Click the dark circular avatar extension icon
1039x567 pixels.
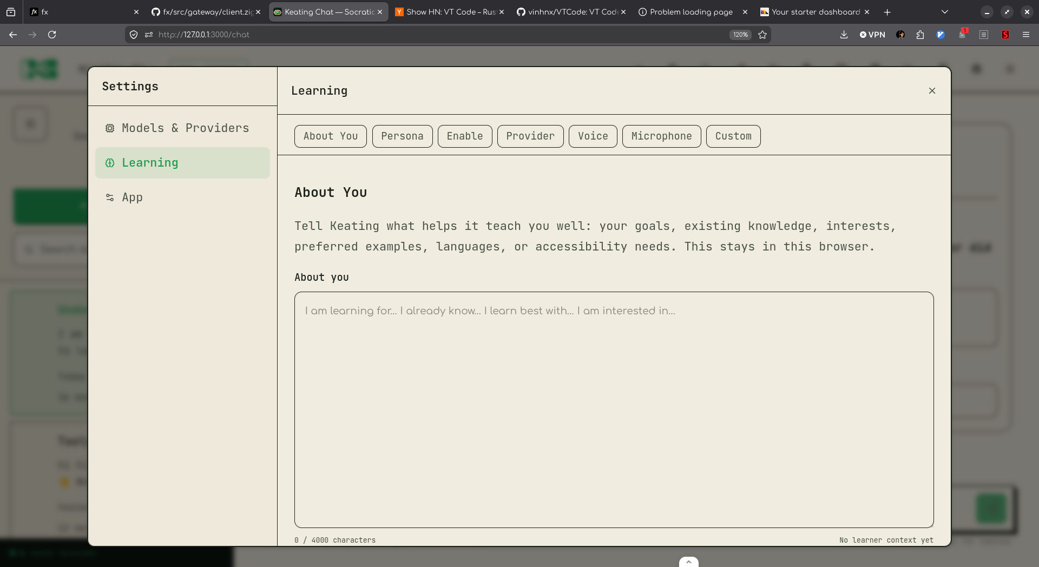click(900, 35)
